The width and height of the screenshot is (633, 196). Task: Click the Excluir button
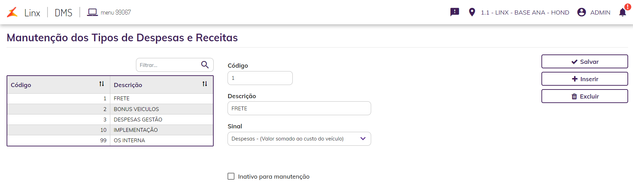(x=584, y=96)
